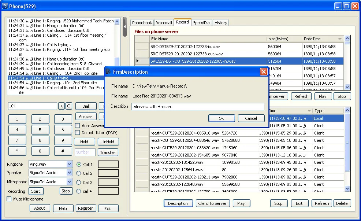Viewport: 361px width, 221px height.
Task: Open the Microphone device dropdown
Action: pyautogui.click(x=69, y=181)
